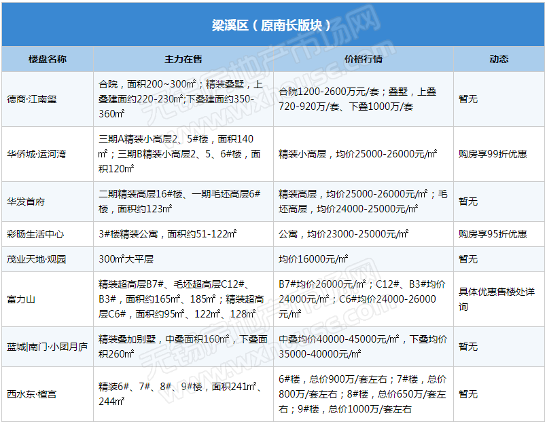Select the 具体优惠售楼处详询 cell
This screenshot has height=424, width=547.
(497, 299)
